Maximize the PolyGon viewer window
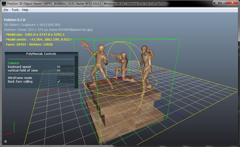This screenshot has height=147, width=240. click(x=223, y=3)
